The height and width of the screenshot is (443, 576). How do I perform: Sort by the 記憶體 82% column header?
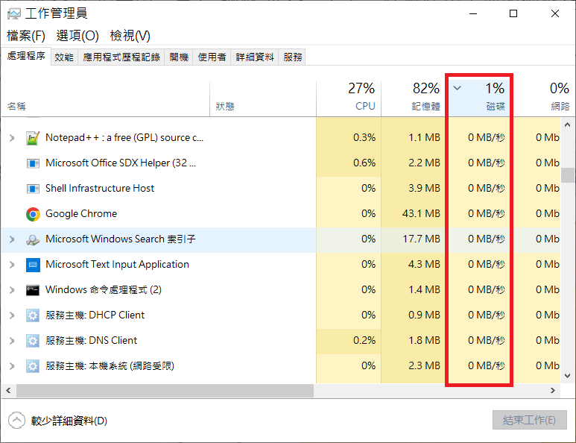414,98
